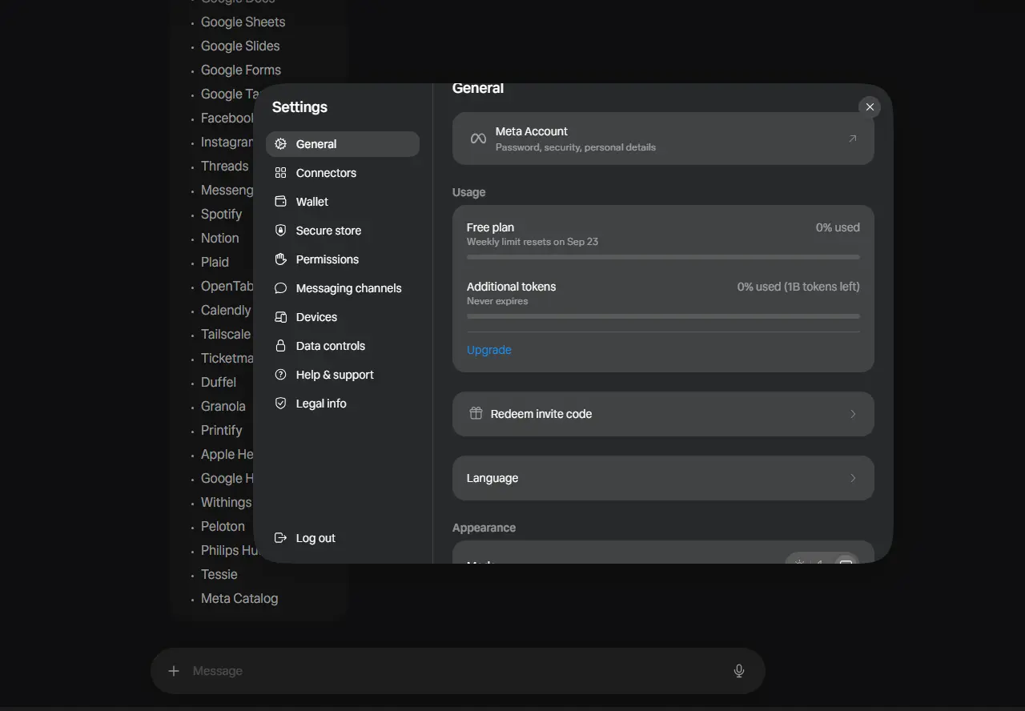
Task: Open Secure store shield icon
Action: pyautogui.click(x=280, y=231)
